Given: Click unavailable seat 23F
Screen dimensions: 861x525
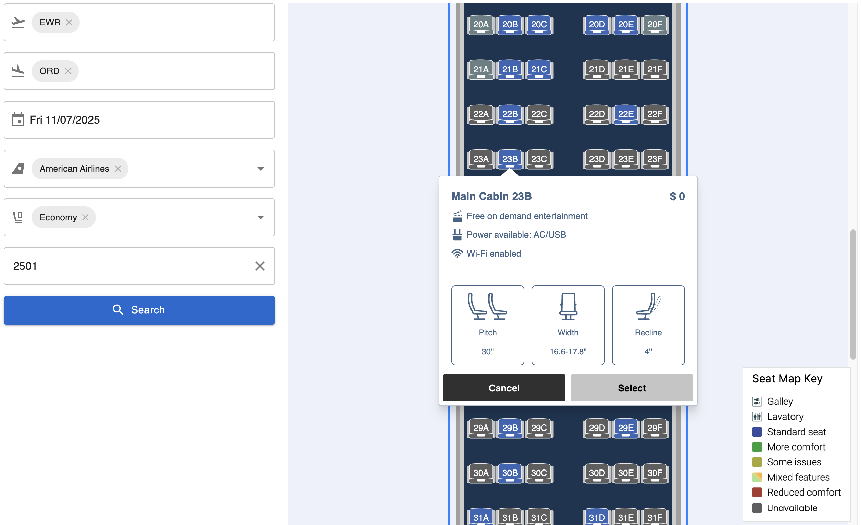Looking at the screenshot, I should coord(655,159).
